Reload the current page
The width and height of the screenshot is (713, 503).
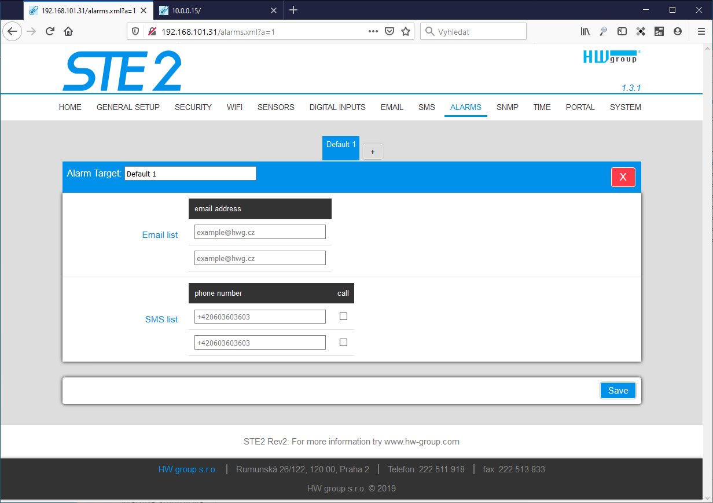pos(50,31)
